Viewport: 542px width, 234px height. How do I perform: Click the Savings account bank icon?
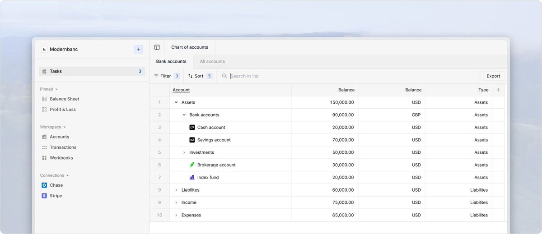pyautogui.click(x=192, y=140)
